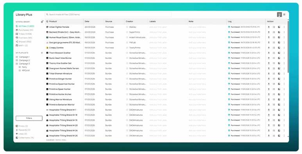302x154 pixels.
Task: Add Tribal Shaman Miniature to playlist
Action: (x=274, y=74)
